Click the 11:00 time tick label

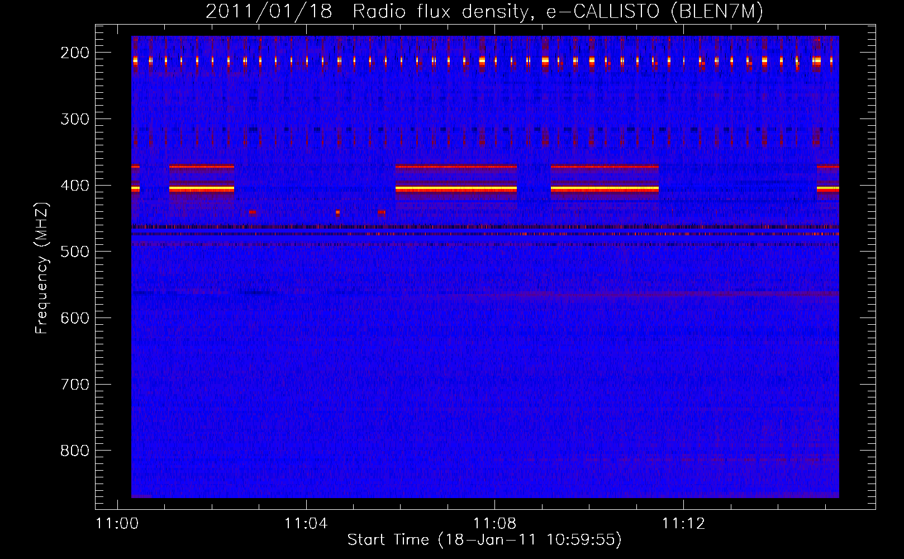(117, 523)
